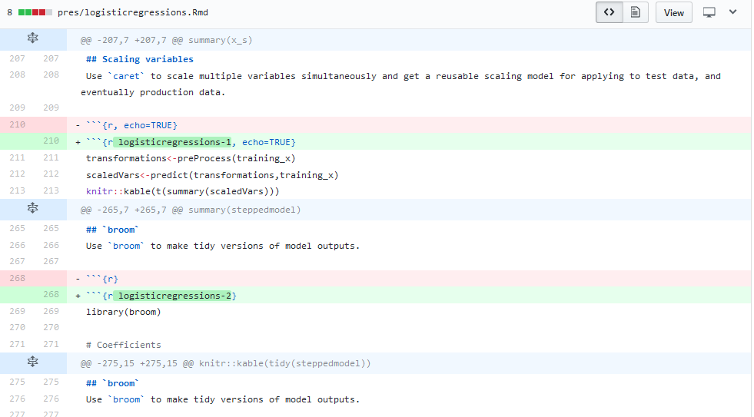The image size is (754, 417).
Task: Expand hidden lines above line 275
Action: click(x=33, y=362)
